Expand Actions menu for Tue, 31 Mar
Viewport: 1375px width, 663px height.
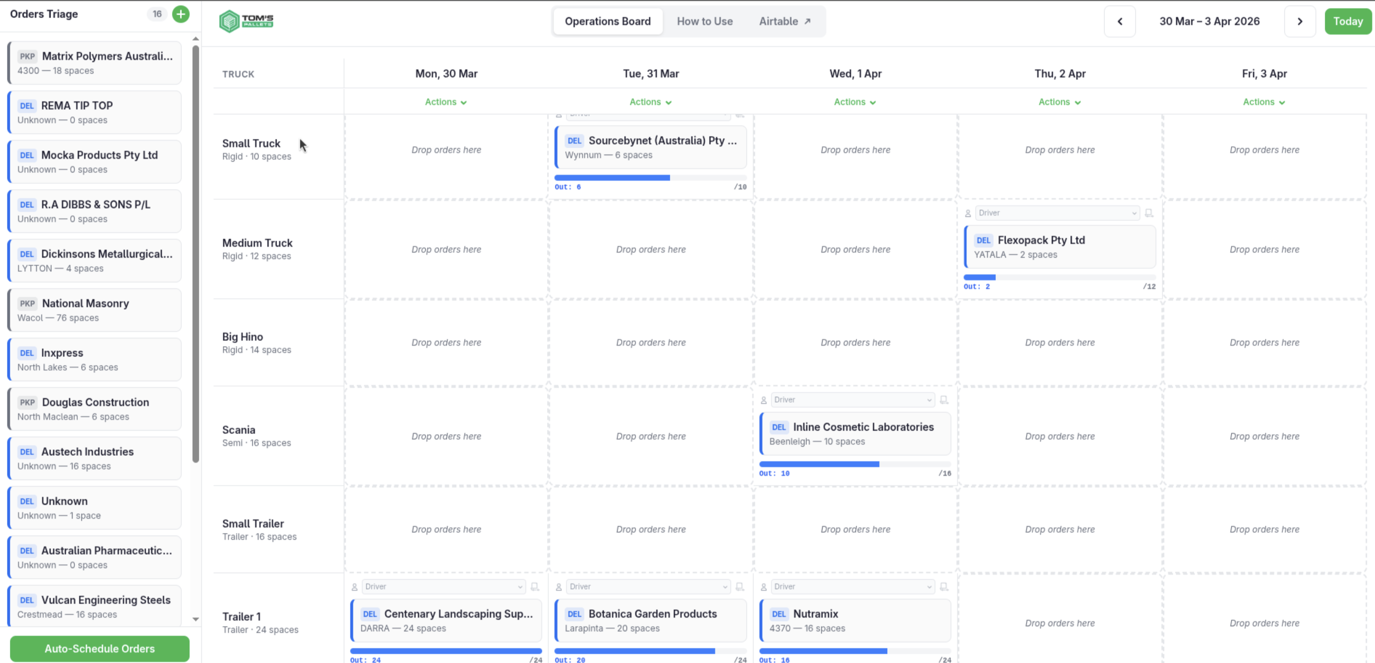[650, 102]
